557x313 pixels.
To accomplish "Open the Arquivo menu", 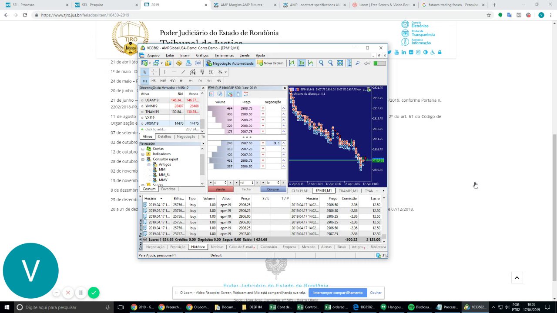I will pos(153,55).
